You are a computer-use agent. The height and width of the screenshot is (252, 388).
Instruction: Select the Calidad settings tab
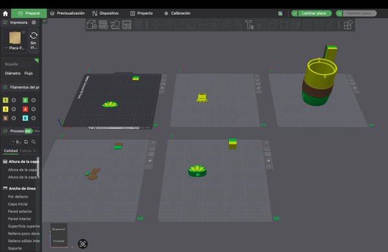pyautogui.click(x=10, y=151)
